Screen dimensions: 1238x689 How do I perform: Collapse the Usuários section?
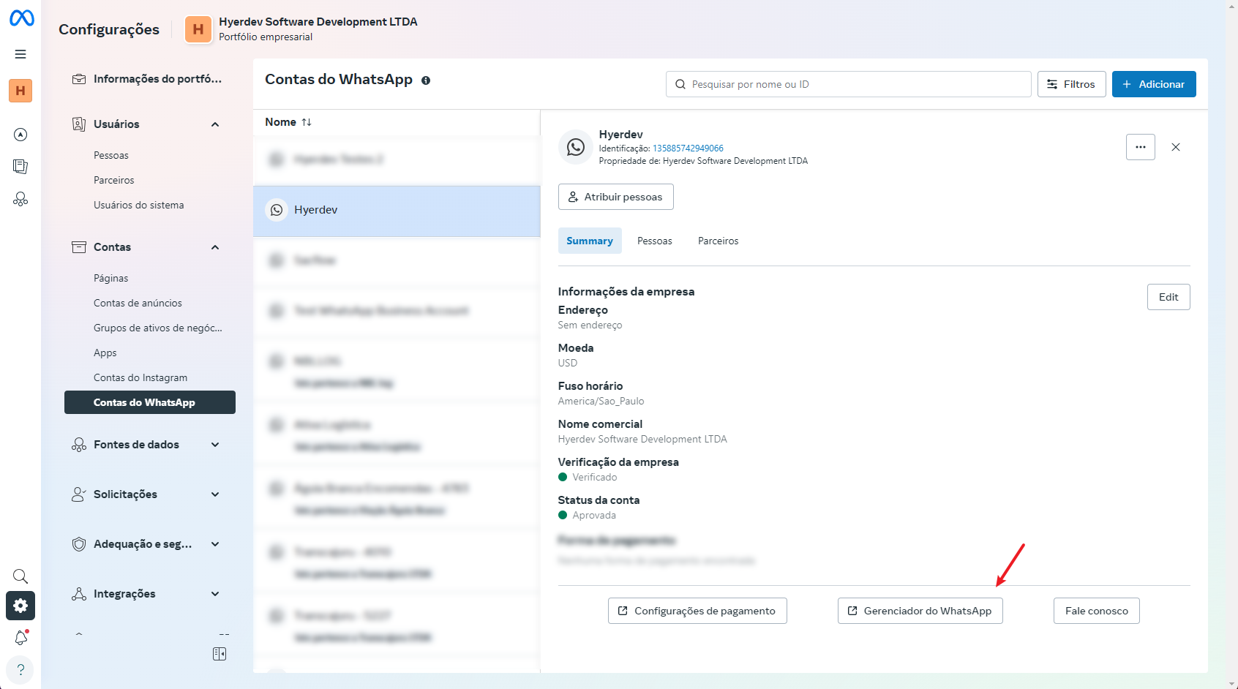tap(215, 124)
